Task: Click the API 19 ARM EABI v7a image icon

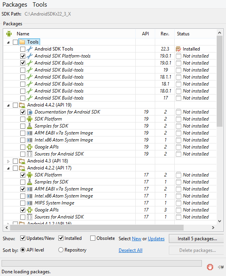Action: point(30,133)
